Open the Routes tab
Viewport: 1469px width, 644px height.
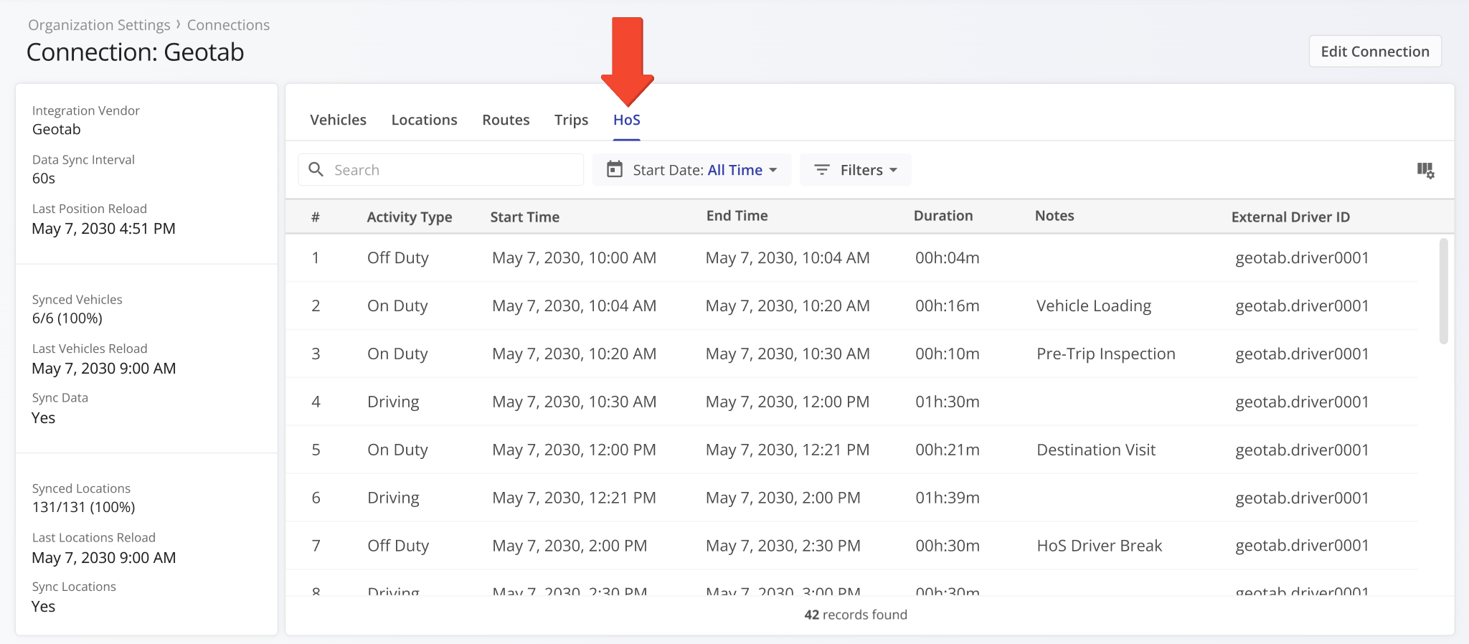tap(506, 120)
